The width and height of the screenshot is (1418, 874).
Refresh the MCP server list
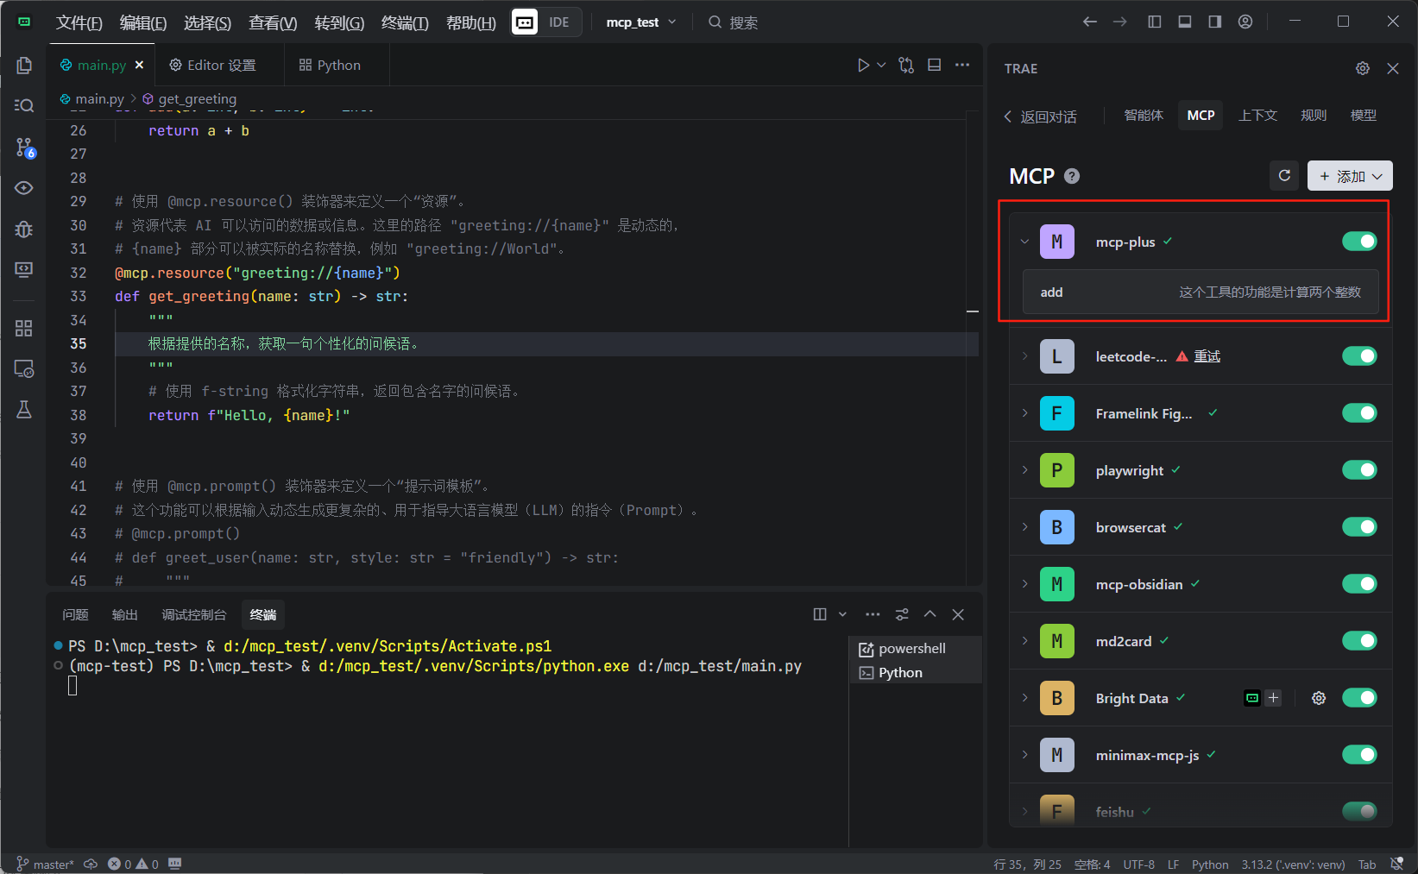click(x=1284, y=176)
